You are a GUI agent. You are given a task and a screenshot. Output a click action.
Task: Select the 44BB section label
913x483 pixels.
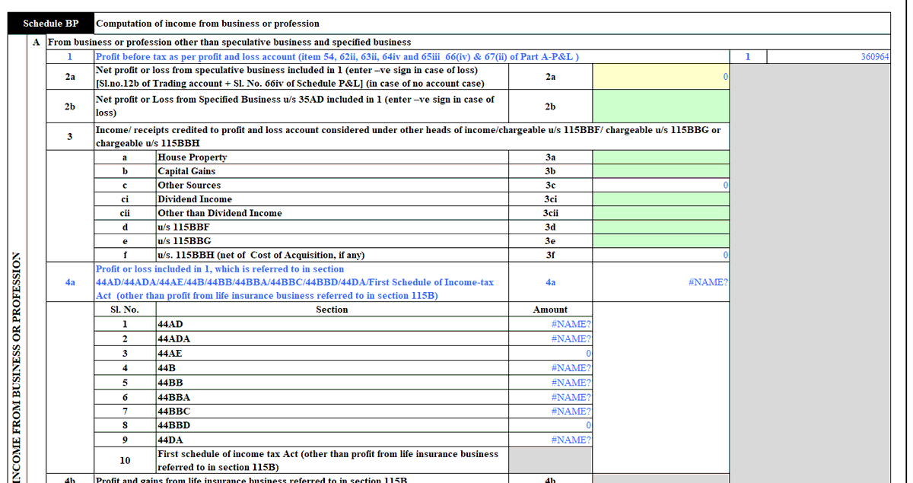click(x=332, y=383)
